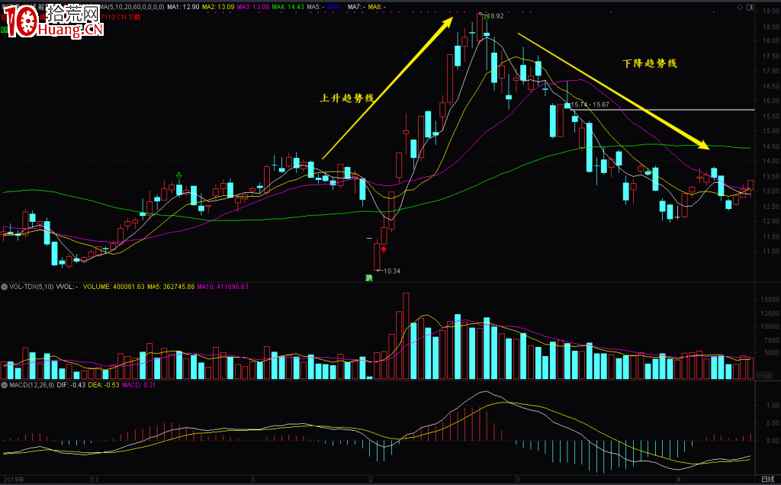Click the 12 month marker on time axis
The height and width of the screenshot is (485, 781).
95,480
